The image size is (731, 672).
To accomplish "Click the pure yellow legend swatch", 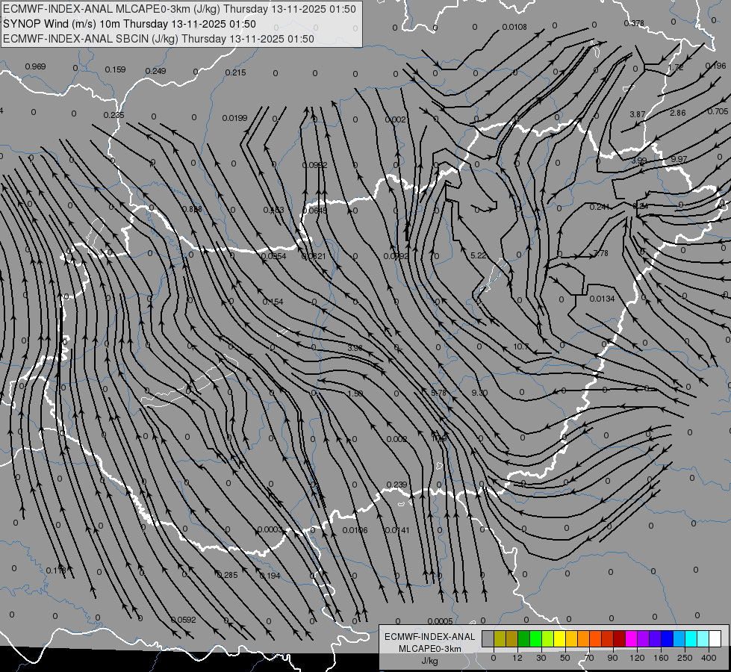I will [x=560, y=638].
